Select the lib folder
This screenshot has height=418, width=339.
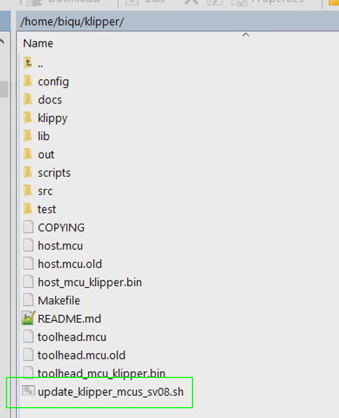(x=43, y=136)
